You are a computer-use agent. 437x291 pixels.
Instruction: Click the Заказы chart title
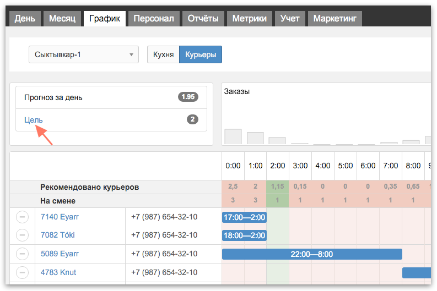pyautogui.click(x=236, y=91)
